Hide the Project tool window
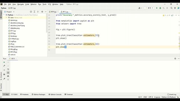The width and height of the screenshot is (180, 101). [x=46, y=12]
